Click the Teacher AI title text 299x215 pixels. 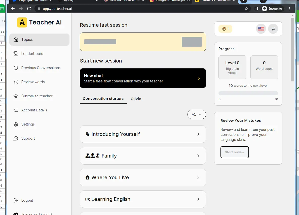[45, 22]
